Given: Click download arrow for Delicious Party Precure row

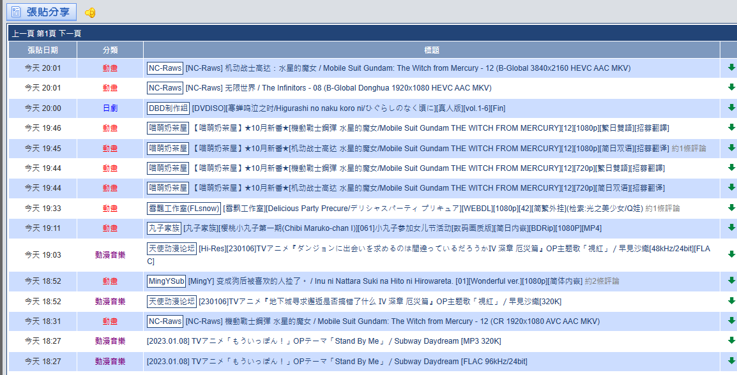Looking at the screenshot, I should 731,207.
